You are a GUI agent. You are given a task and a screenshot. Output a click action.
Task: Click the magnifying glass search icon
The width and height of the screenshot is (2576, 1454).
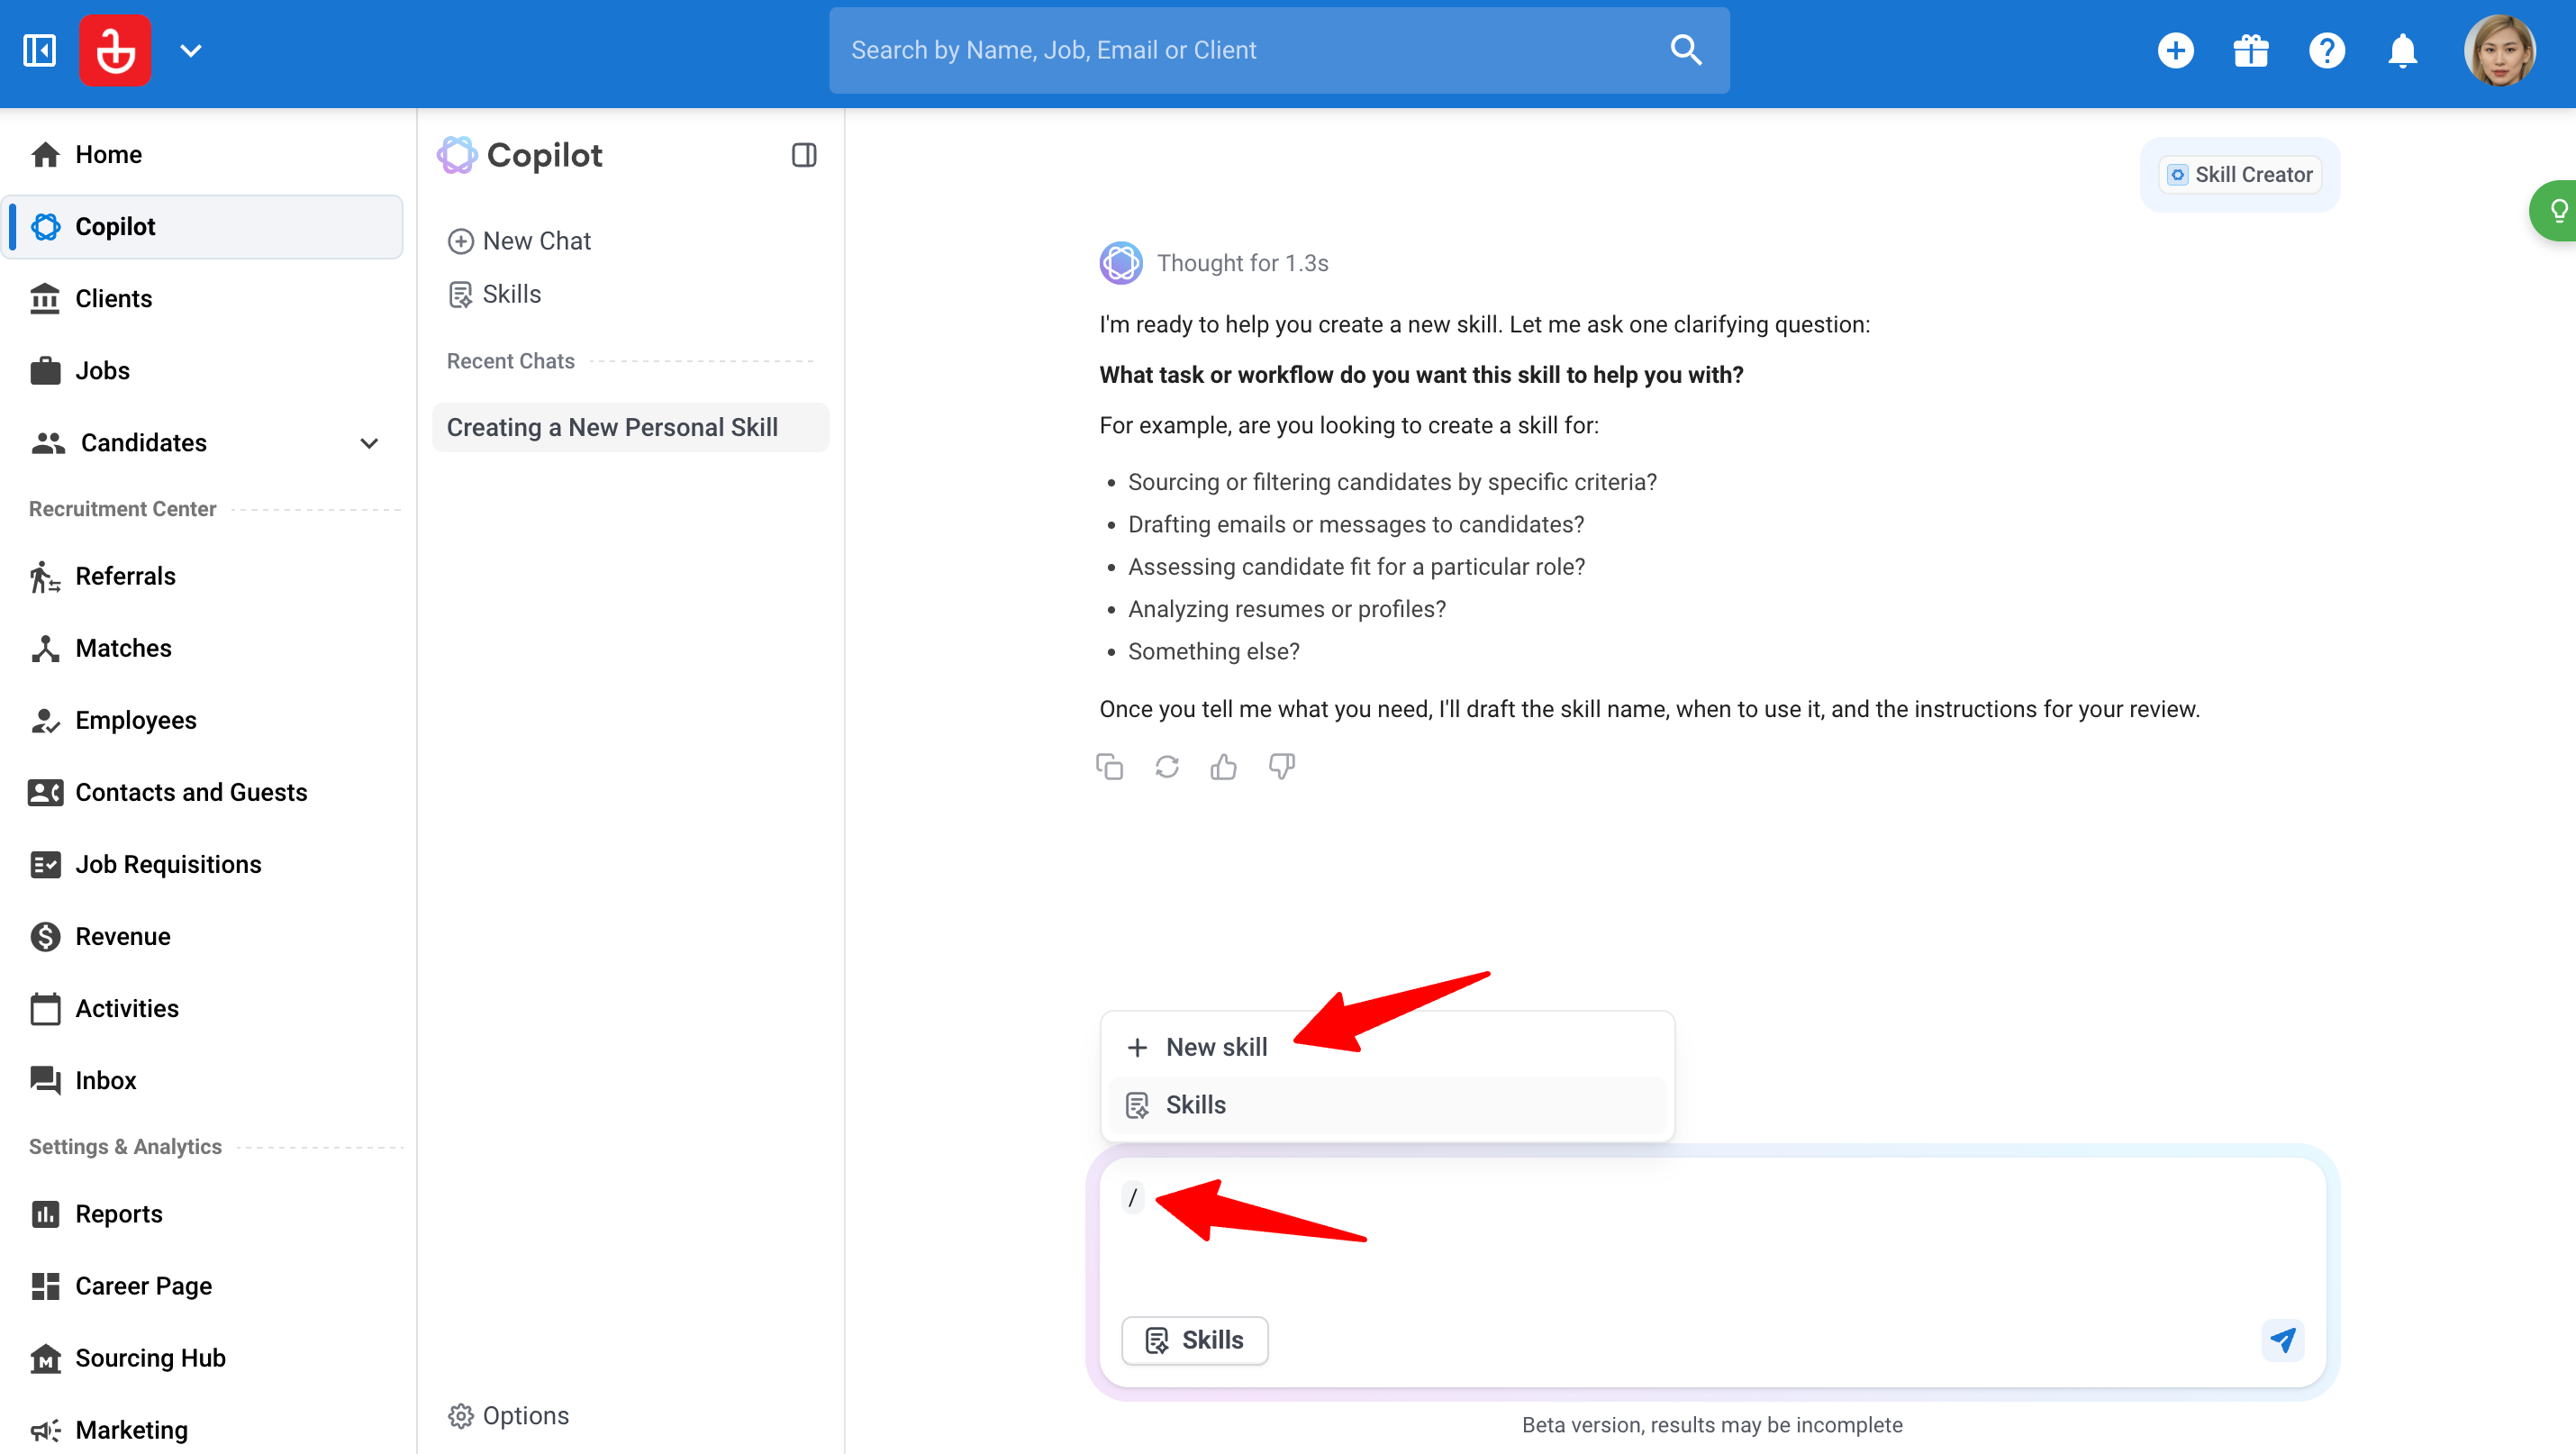1686,50
